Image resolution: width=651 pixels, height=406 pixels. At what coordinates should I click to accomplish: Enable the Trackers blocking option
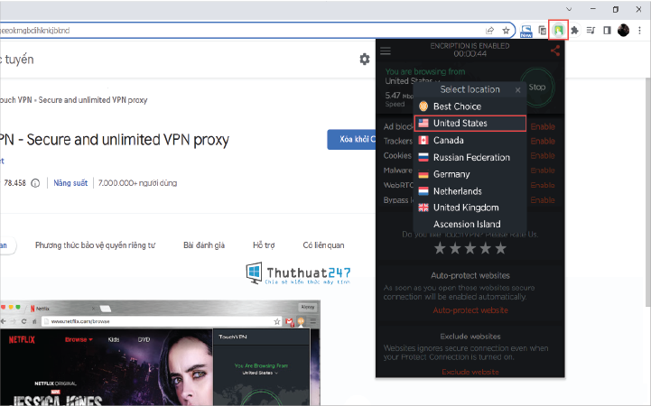[x=543, y=141]
